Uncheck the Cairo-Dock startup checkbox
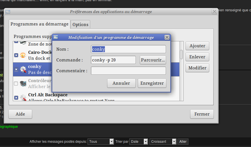The width and height of the screenshot is (251, 147). [x=16, y=55]
